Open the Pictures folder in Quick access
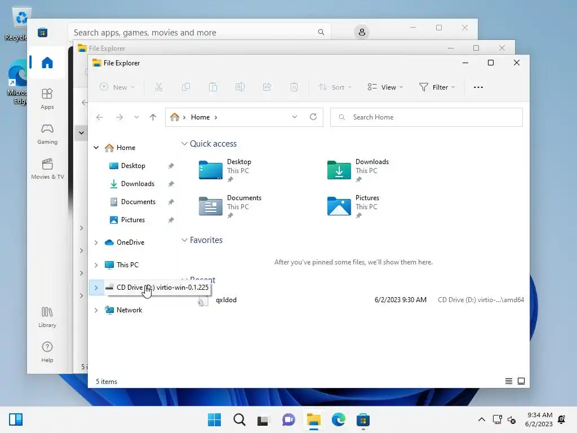The image size is (577, 433). click(353, 206)
